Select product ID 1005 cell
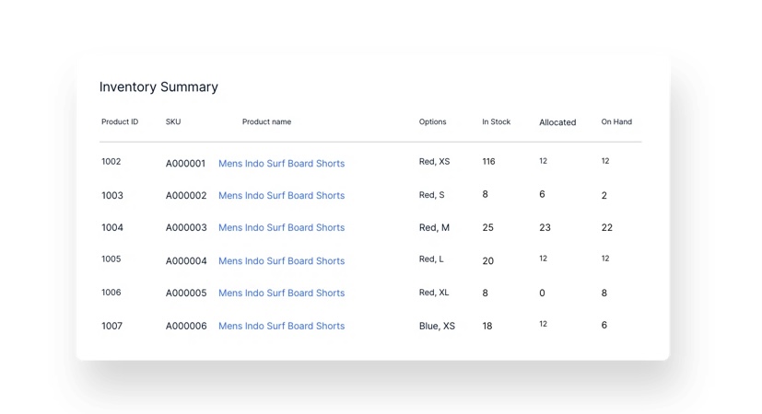Image resolution: width=762 pixels, height=414 pixels. [x=111, y=259]
